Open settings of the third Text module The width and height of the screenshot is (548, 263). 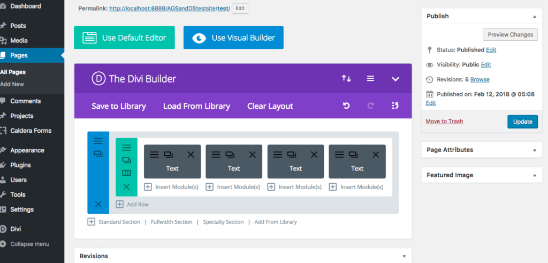click(278, 154)
